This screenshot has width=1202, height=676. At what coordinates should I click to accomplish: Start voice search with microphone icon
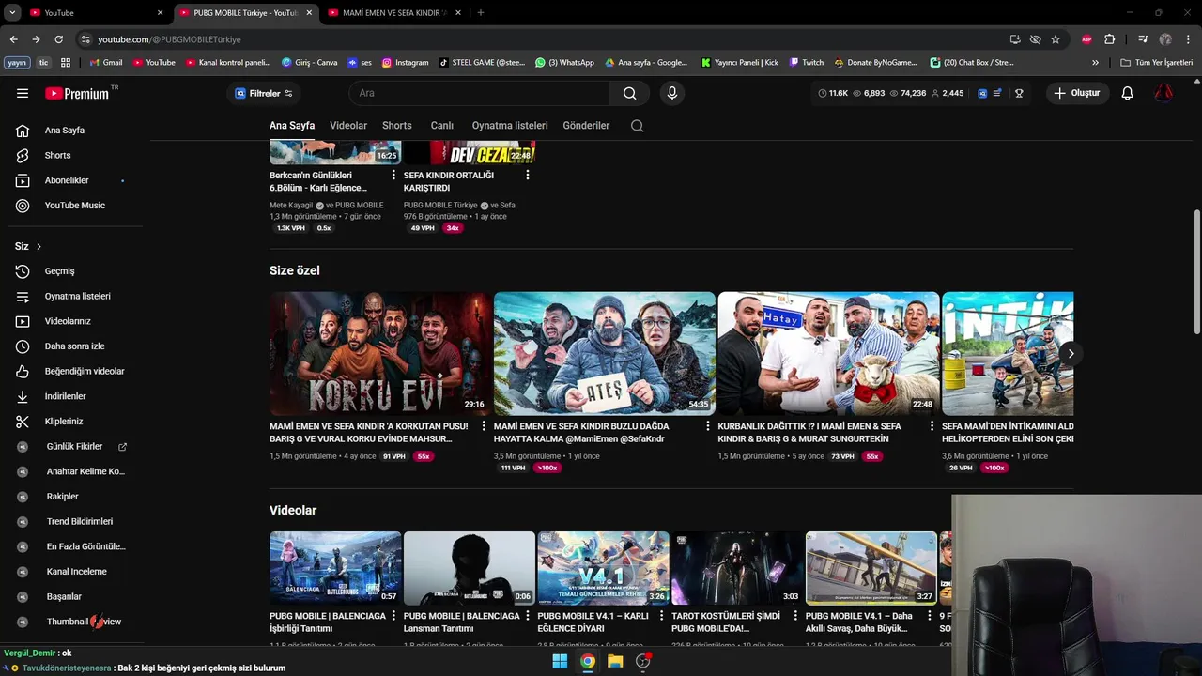tap(671, 93)
